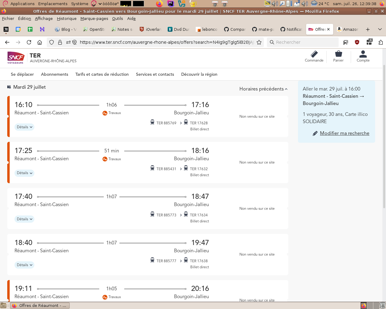Image resolution: width=386 pixels, height=309 pixels.
Task: Click the Se déplacer navigation link
Action: pyautogui.click(x=22, y=74)
